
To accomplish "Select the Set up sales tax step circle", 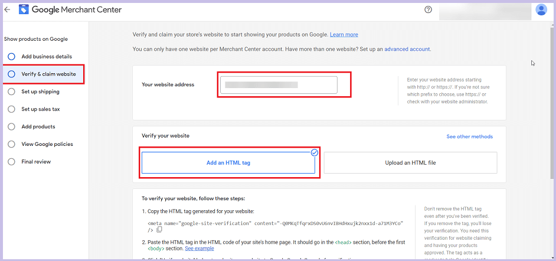I will coord(11,109).
